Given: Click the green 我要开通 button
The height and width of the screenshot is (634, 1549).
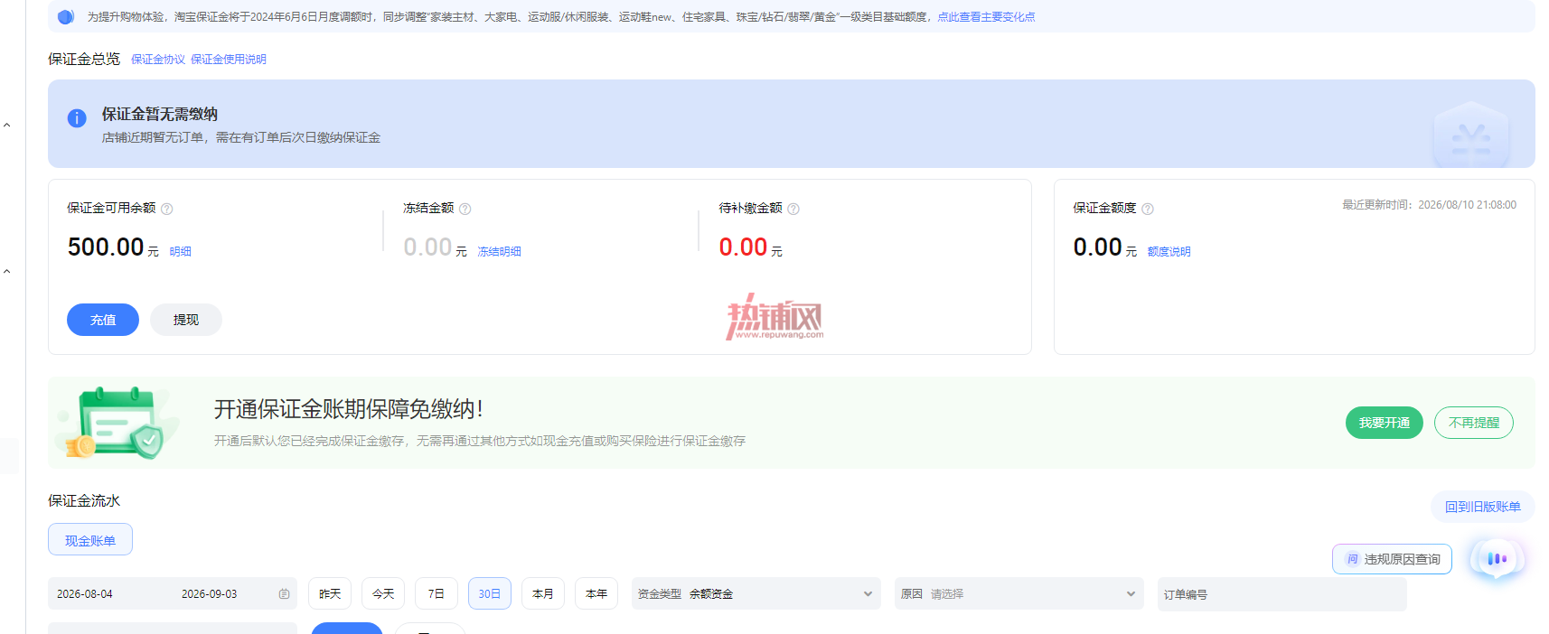Looking at the screenshot, I should coord(1385,423).
